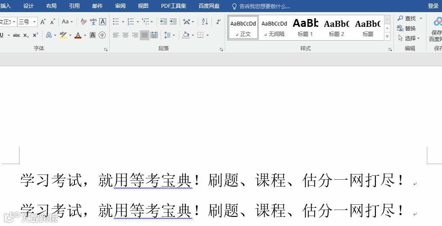Image resolution: width=442 pixels, height=226 pixels.
Task: Apply distributed alignment
Action: tap(154, 35)
